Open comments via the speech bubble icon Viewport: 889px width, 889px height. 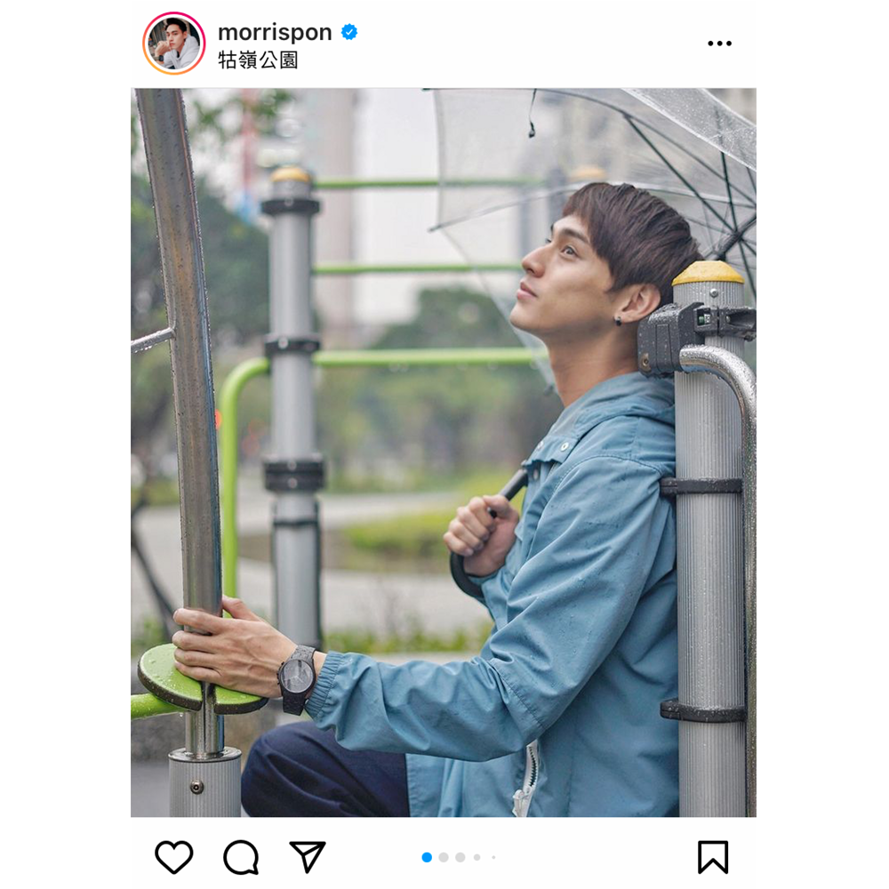pyautogui.click(x=241, y=857)
